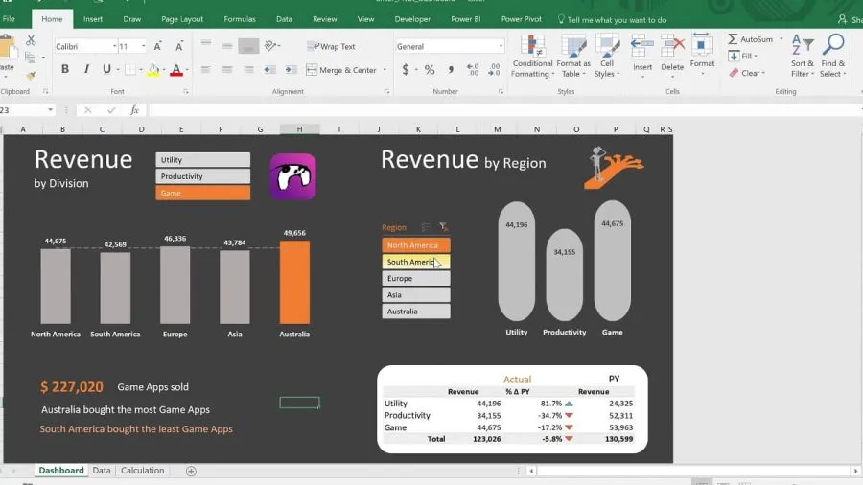The width and height of the screenshot is (863, 485).
Task: Apply the Percent Style format
Action: coord(430,70)
